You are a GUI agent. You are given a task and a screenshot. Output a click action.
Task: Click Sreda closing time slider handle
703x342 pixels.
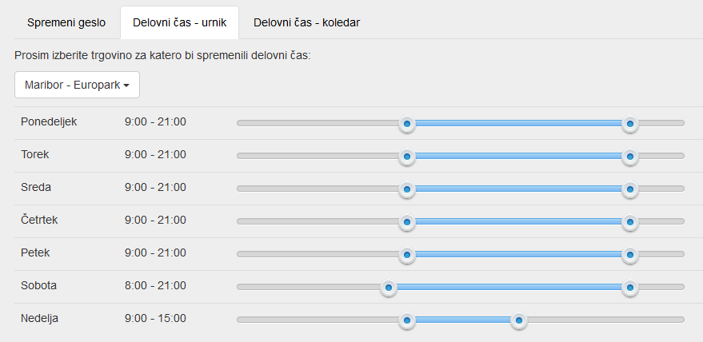pos(630,189)
